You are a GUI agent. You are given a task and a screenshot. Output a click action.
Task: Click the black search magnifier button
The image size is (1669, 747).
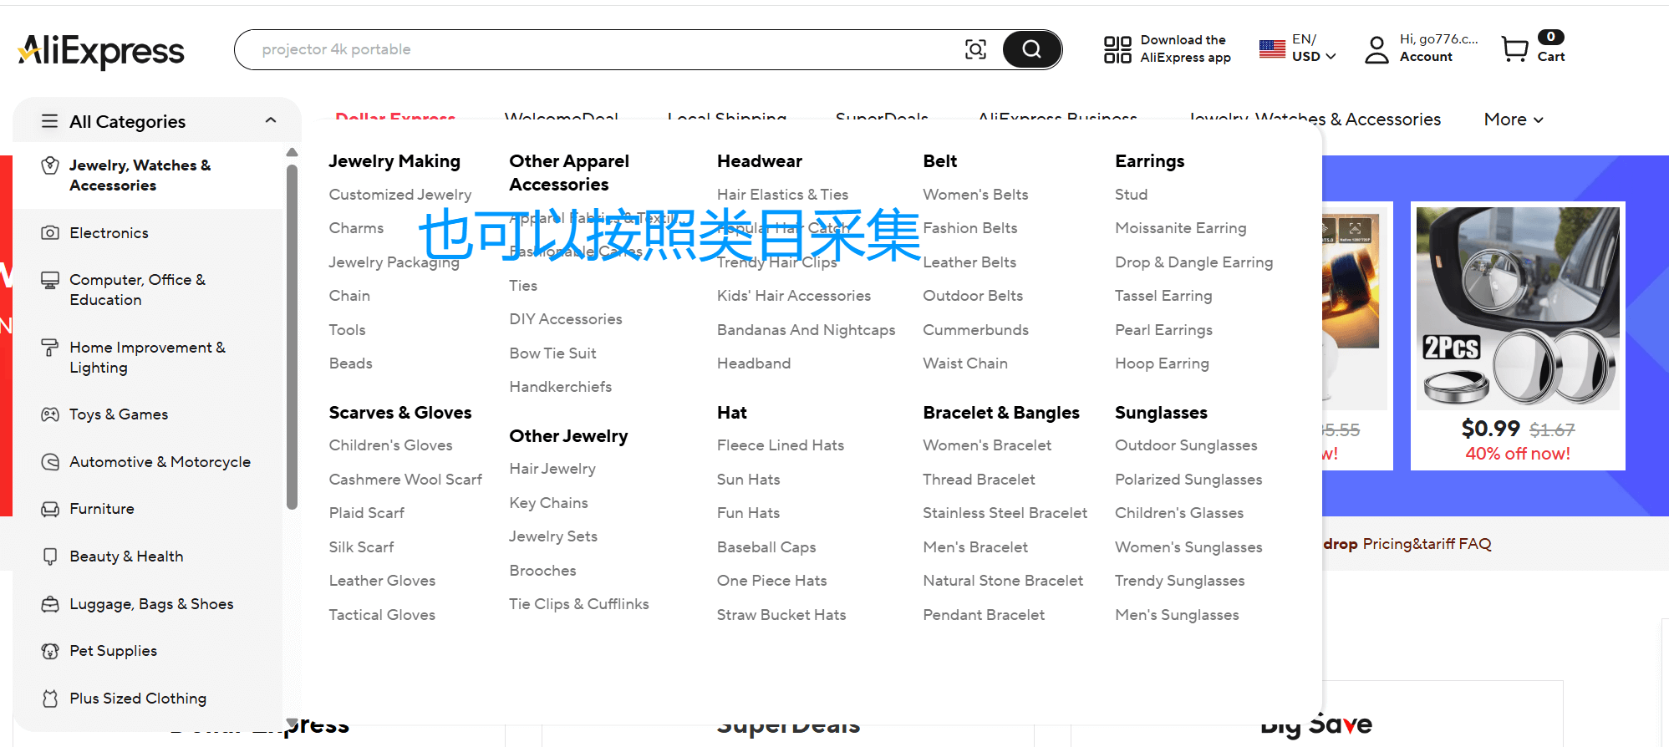point(1031,49)
